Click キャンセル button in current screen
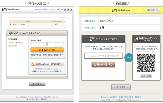The image size is (163, 103). 37,84
